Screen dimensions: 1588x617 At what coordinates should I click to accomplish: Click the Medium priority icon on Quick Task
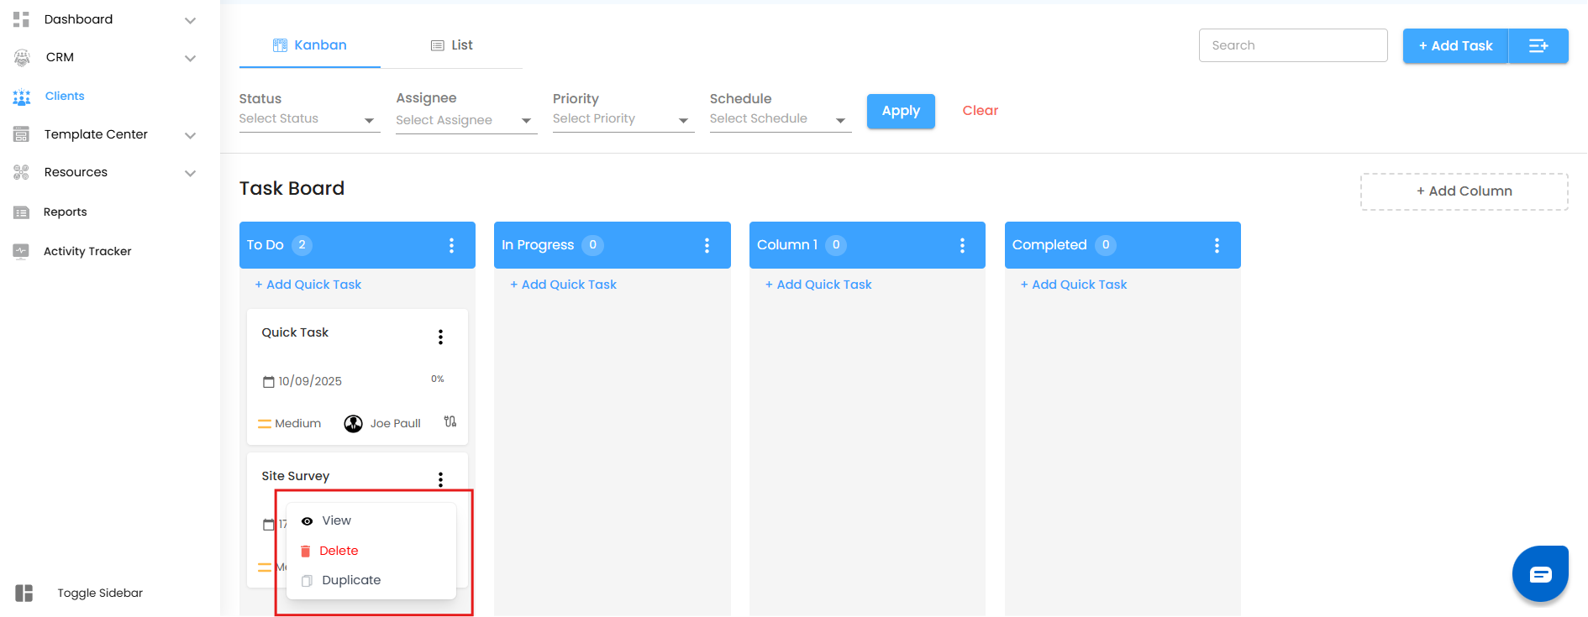click(x=265, y=424)
